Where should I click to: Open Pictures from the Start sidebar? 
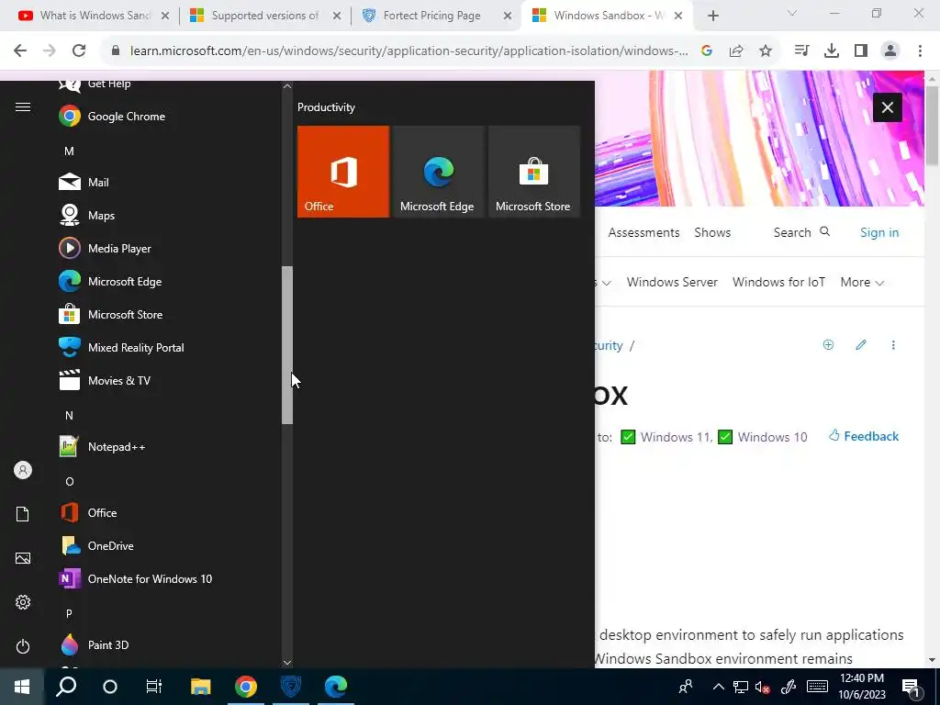pos(23,558)
